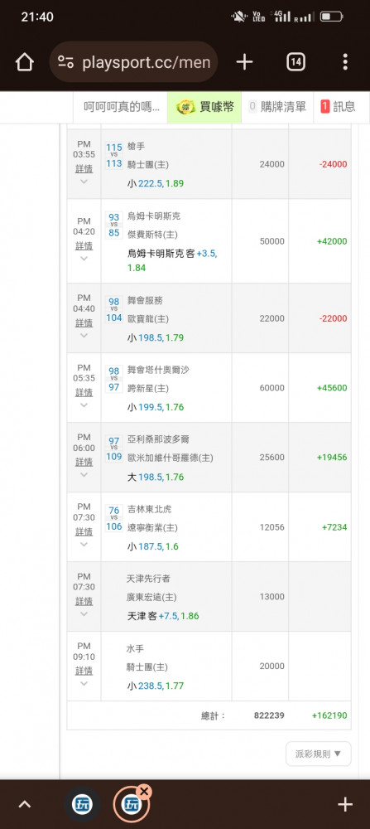Tap the browser home icon
The height and width of the screenshot is (829, 370).
click(x=24, y=62)
